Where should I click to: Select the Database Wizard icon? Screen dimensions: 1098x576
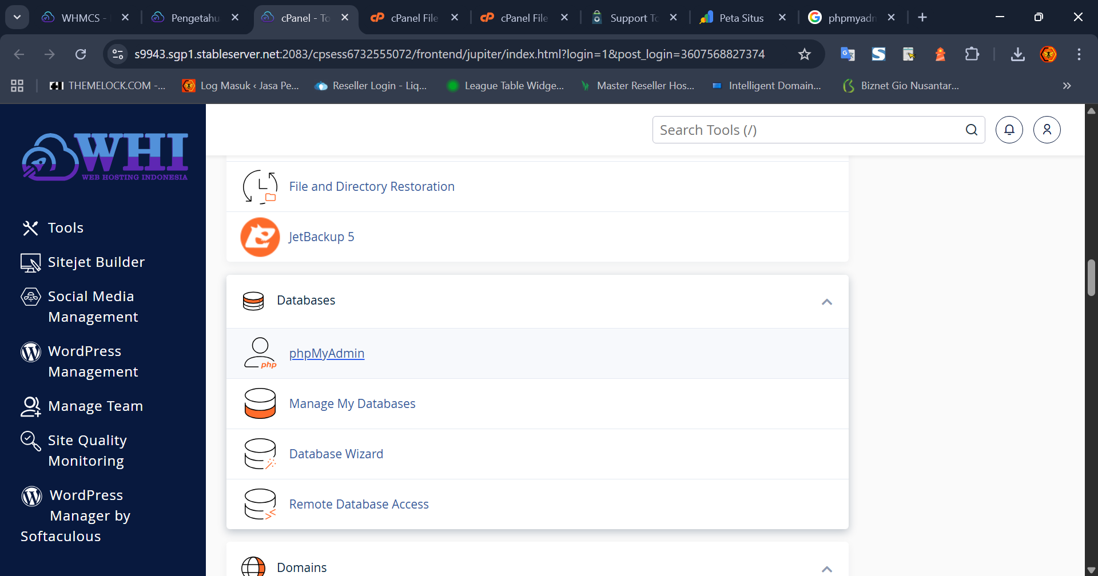click(260, 453)
